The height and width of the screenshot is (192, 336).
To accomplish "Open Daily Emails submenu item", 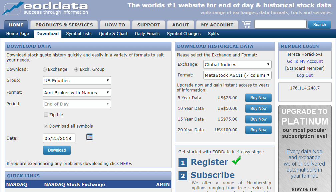I will (147, 34).
